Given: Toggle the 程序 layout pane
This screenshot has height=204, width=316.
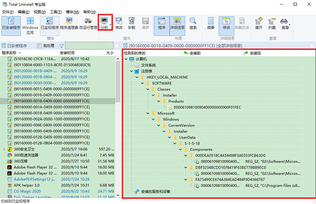Looking at the screenshot, I should click(x=162, y=26).
